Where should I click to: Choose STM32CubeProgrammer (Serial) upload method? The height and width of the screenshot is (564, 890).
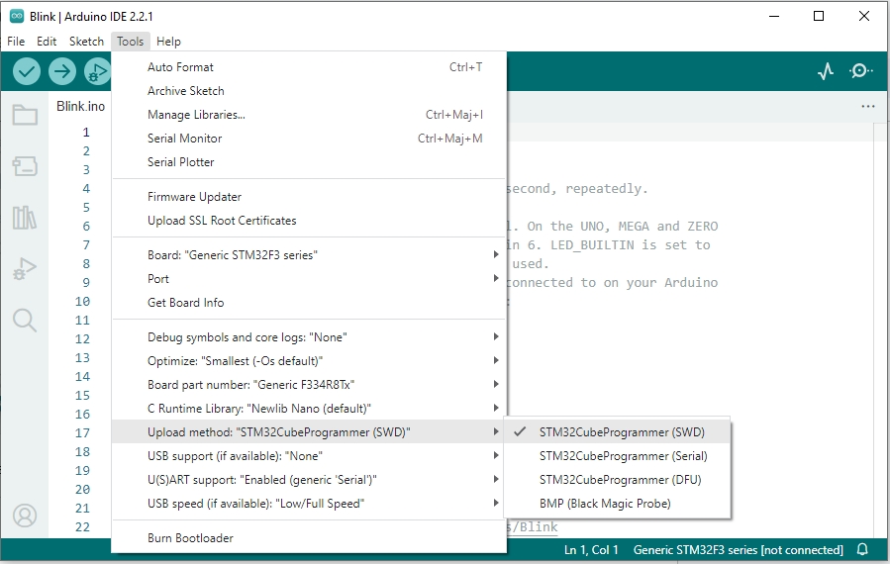click(x=623, y=456)
